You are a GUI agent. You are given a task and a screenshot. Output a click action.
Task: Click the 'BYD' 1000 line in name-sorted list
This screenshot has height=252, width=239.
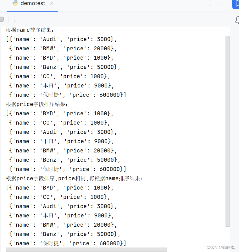(61, 58)
